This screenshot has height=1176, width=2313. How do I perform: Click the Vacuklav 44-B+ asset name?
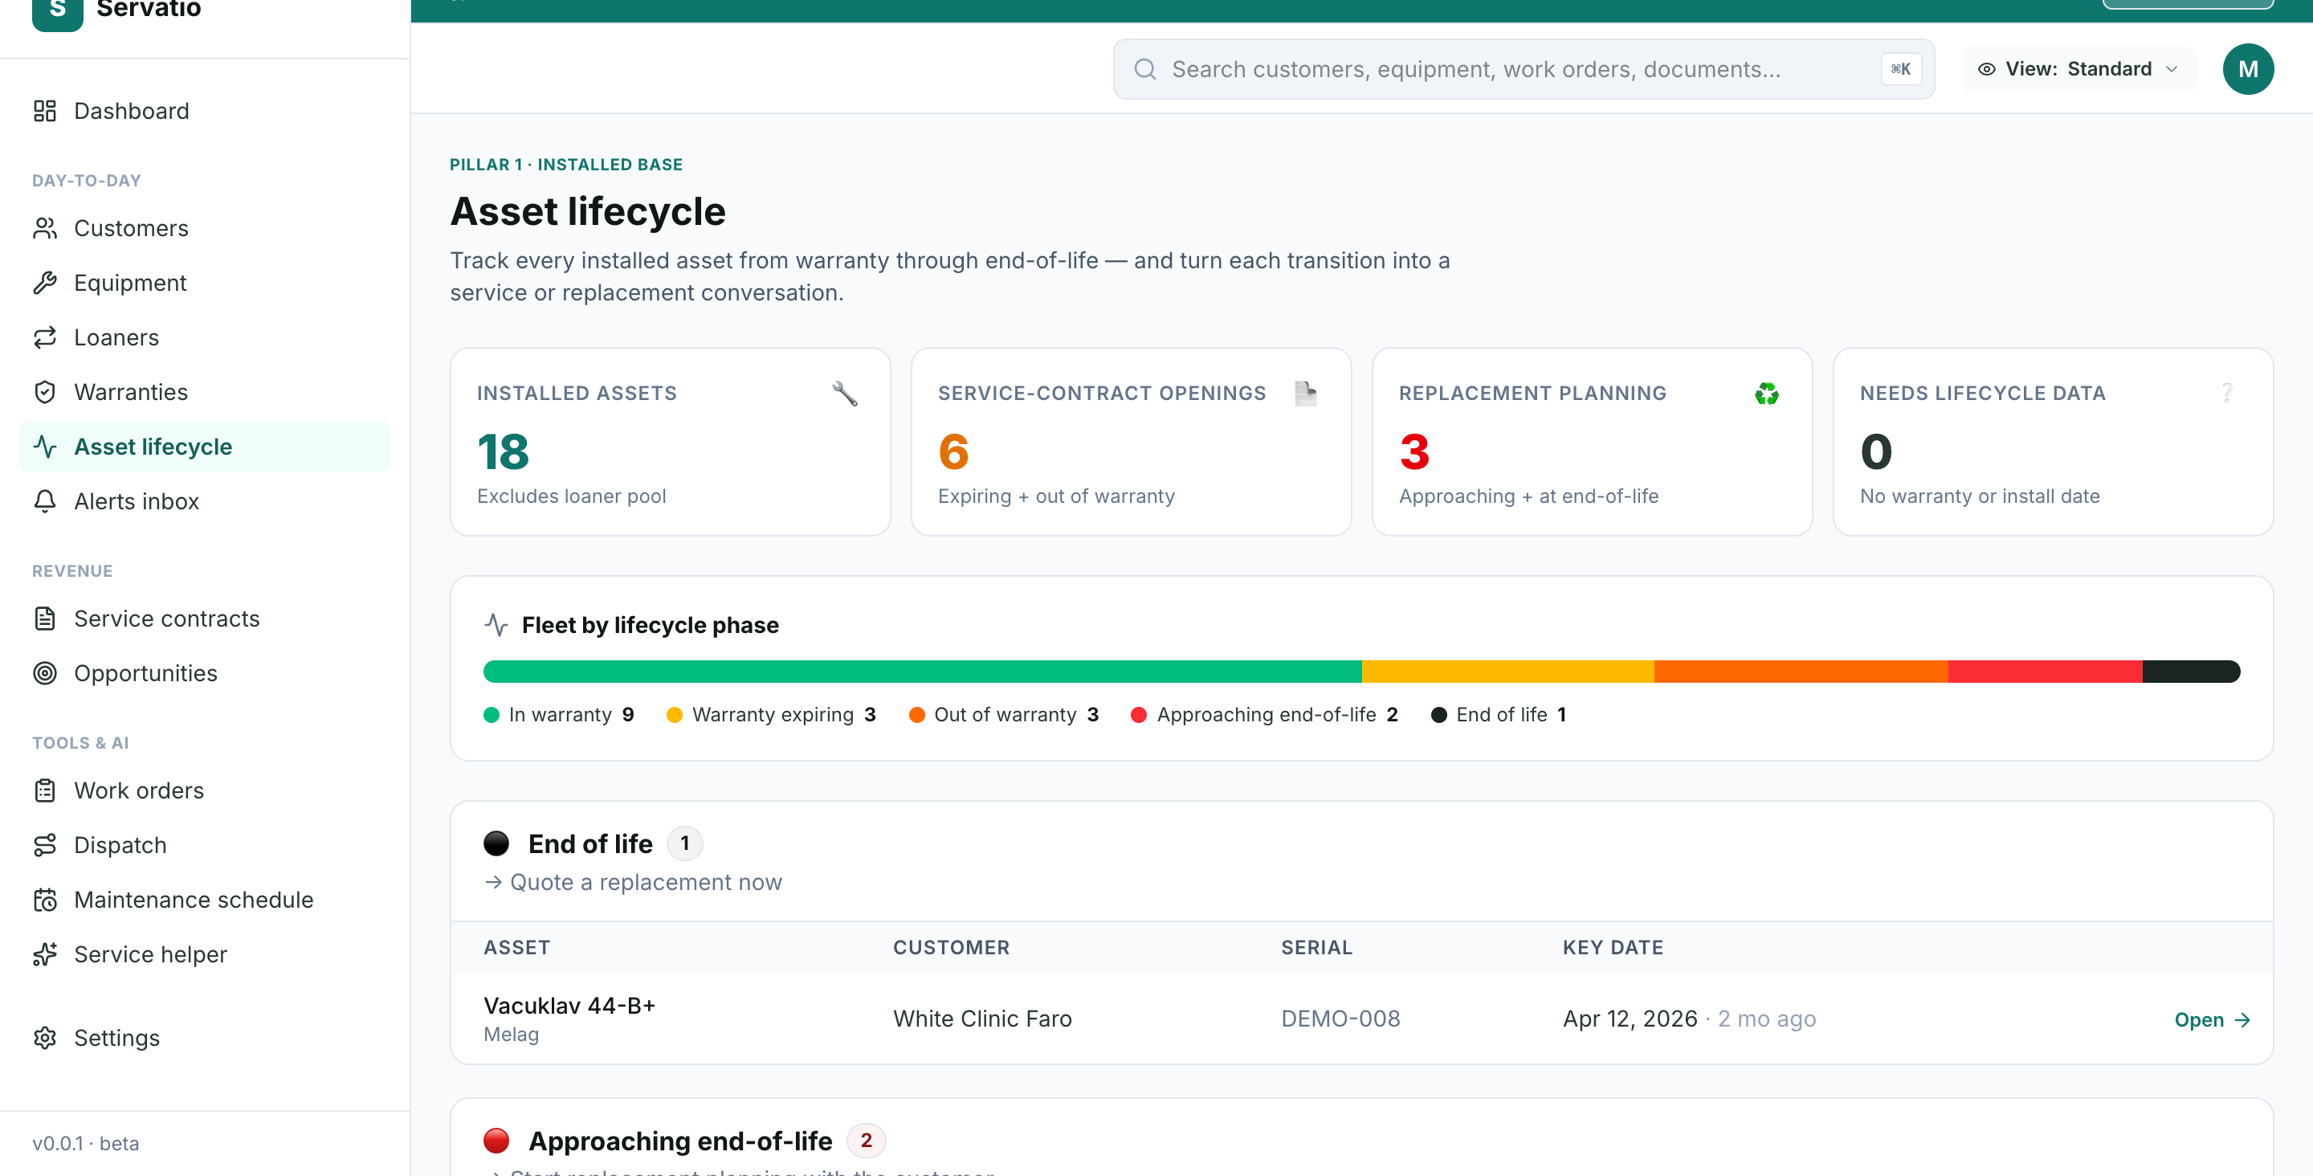[x=569, y=1006]
